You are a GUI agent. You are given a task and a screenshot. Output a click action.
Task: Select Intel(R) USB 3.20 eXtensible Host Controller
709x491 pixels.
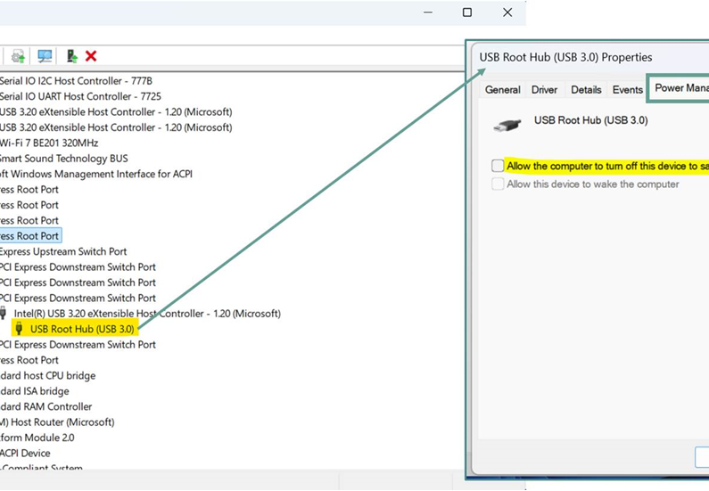[147, 313]
